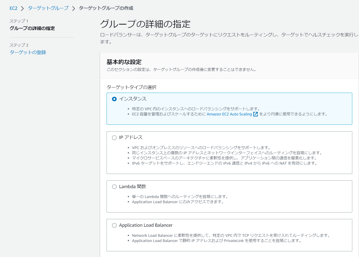Open step 2 ターゲットの登録 link
The height and width of the screenshot is (257, 359).
(28, 52)
